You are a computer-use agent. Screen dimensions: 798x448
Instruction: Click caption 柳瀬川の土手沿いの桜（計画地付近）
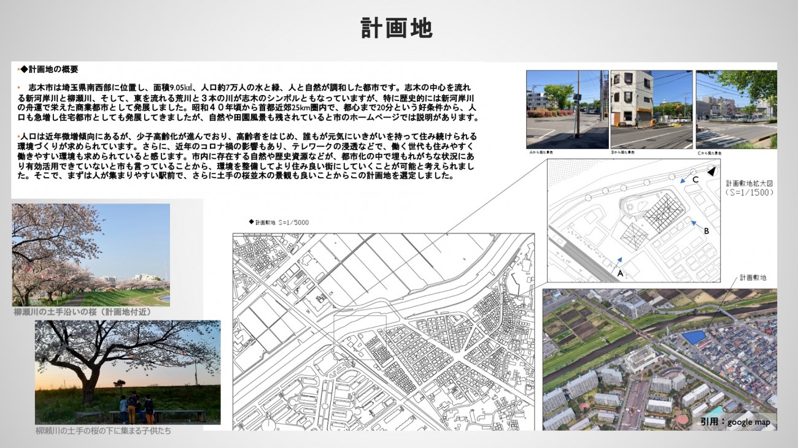point(82,312)
